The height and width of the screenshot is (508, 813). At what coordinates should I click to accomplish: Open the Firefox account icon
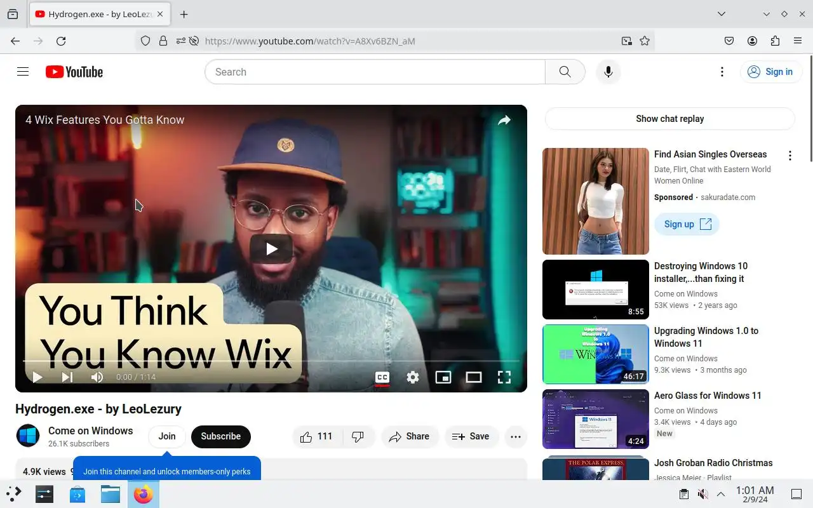tap(752, 41)
